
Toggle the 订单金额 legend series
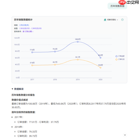(x=120, y=56)
